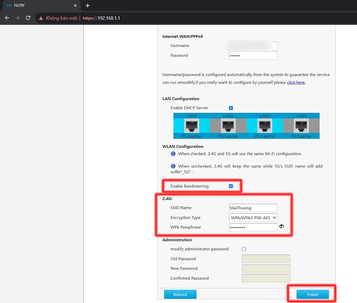The image size is (357, 303).
Task: Click the 'Internet WAN:PPPoE' heading
Action: [x=183, y=36]
